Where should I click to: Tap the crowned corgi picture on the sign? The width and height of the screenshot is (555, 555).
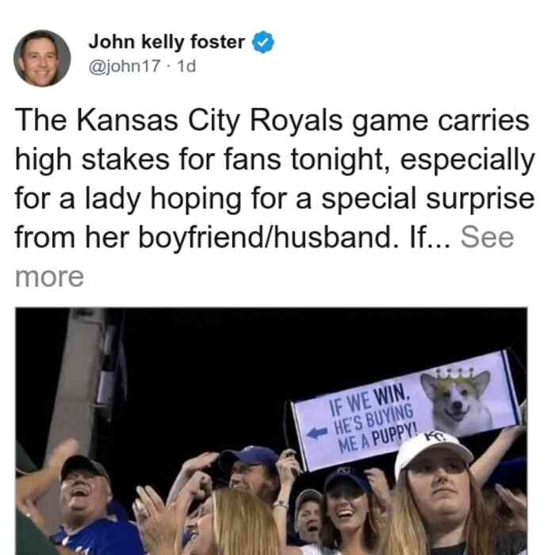[457, 400]
